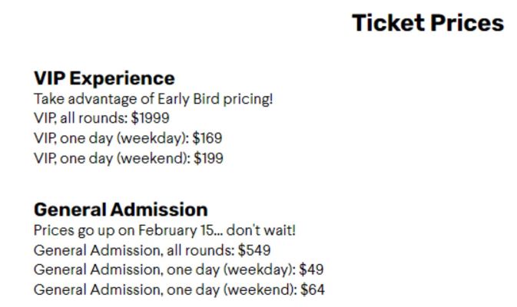Click the $549 General Admission price
Screen dimensions: 517x307
254,250
